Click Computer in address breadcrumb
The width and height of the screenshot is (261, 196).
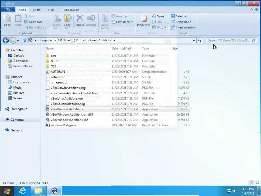click(45, 40)
